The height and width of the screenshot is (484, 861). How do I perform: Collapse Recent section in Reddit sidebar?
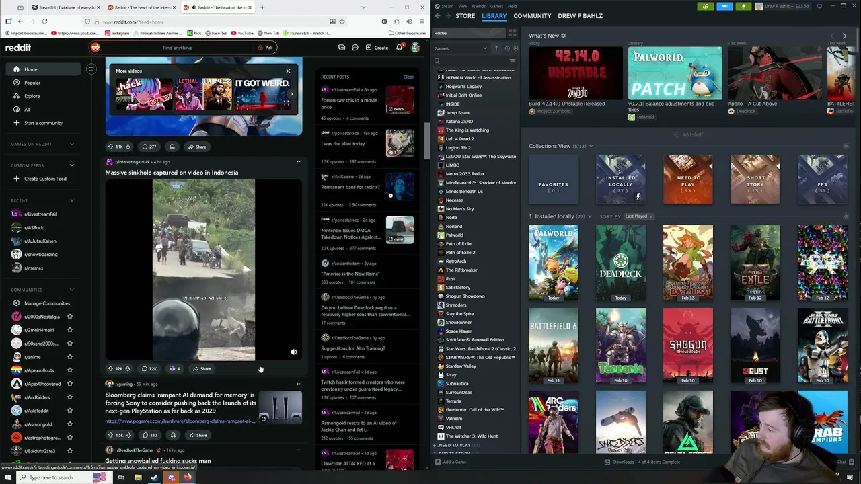pos(72,200)
